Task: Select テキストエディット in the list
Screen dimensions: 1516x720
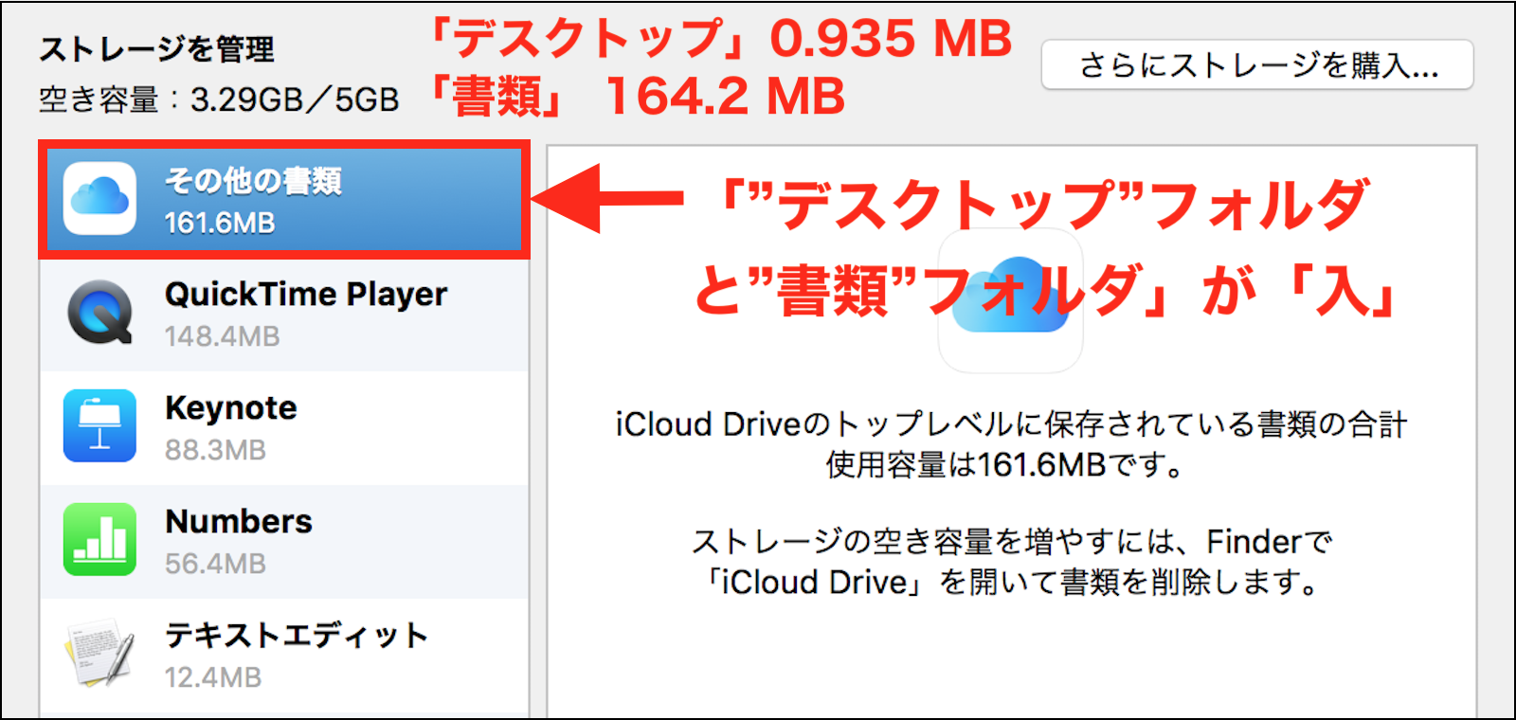Action: (284, 656)
